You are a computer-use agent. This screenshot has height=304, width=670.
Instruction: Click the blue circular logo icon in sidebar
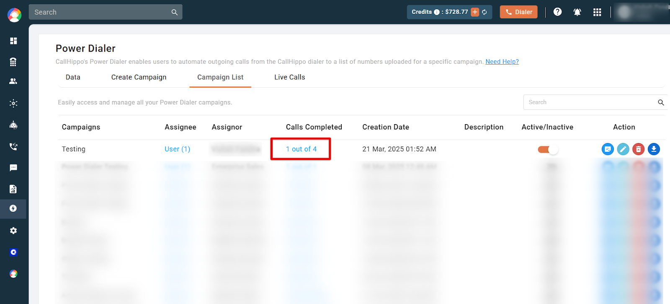(13, 252)
